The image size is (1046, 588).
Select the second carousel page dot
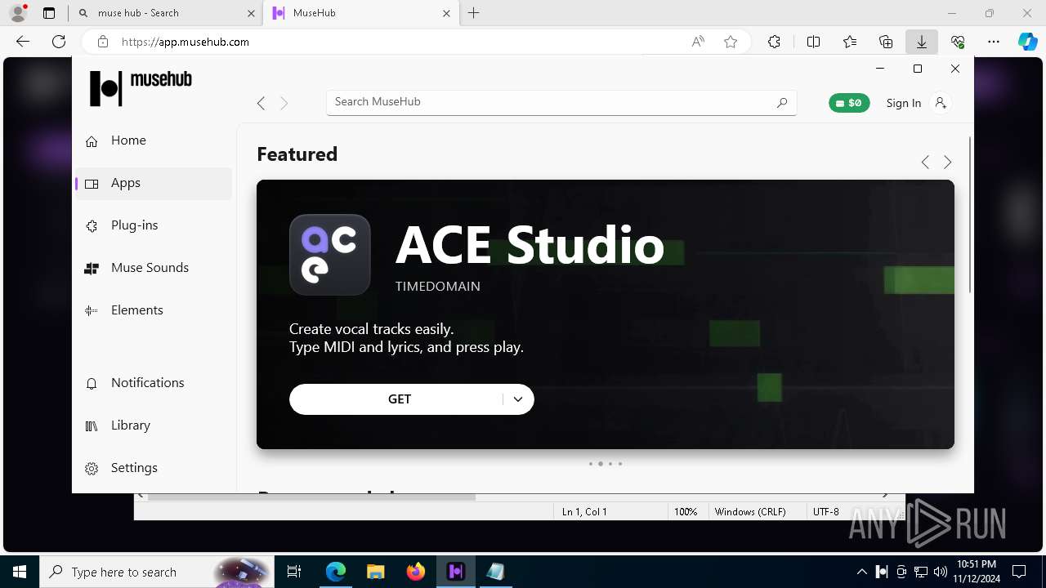click(601, 464)
